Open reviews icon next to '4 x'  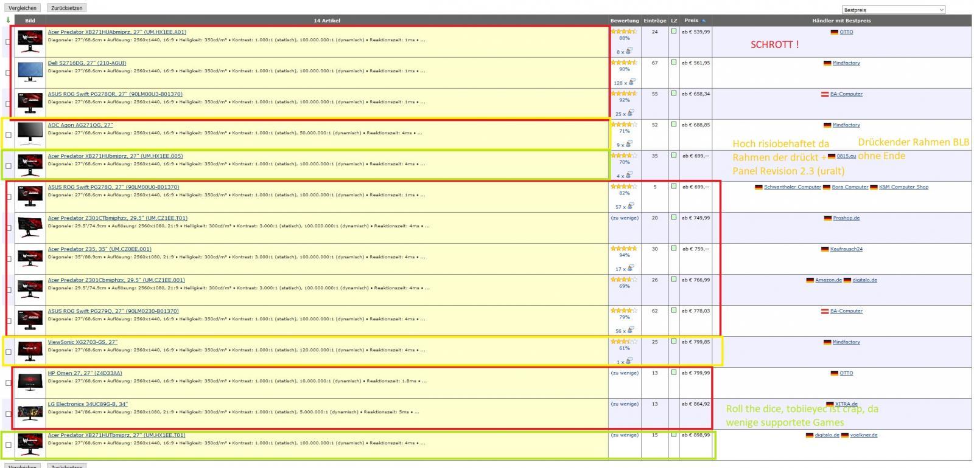tap(629, 175)
